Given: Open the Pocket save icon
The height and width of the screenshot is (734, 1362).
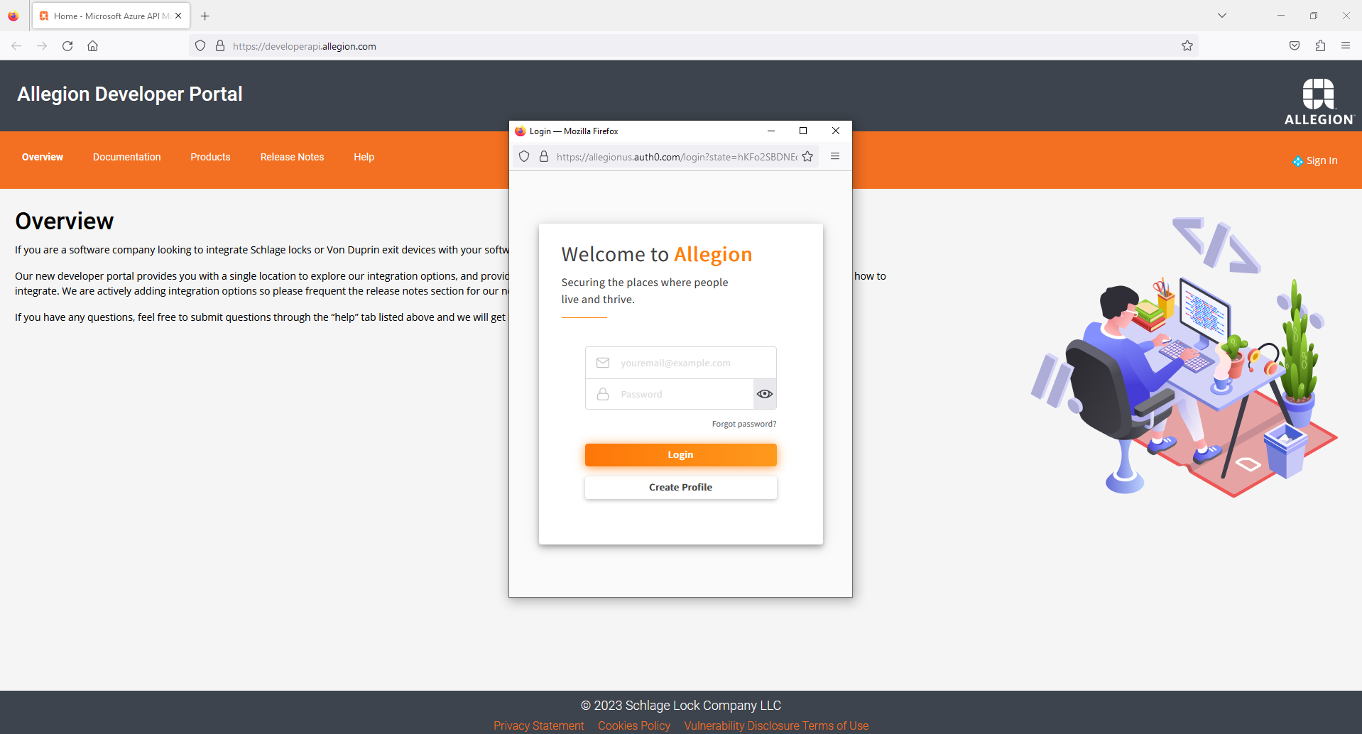Looking at the screenshot, I should [x=1295, y=46].
